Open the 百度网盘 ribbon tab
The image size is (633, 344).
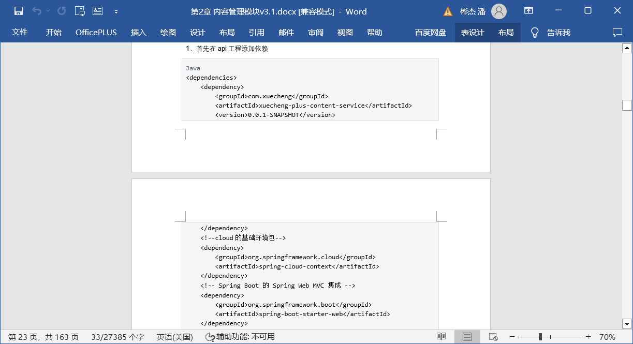coord(431,32)
